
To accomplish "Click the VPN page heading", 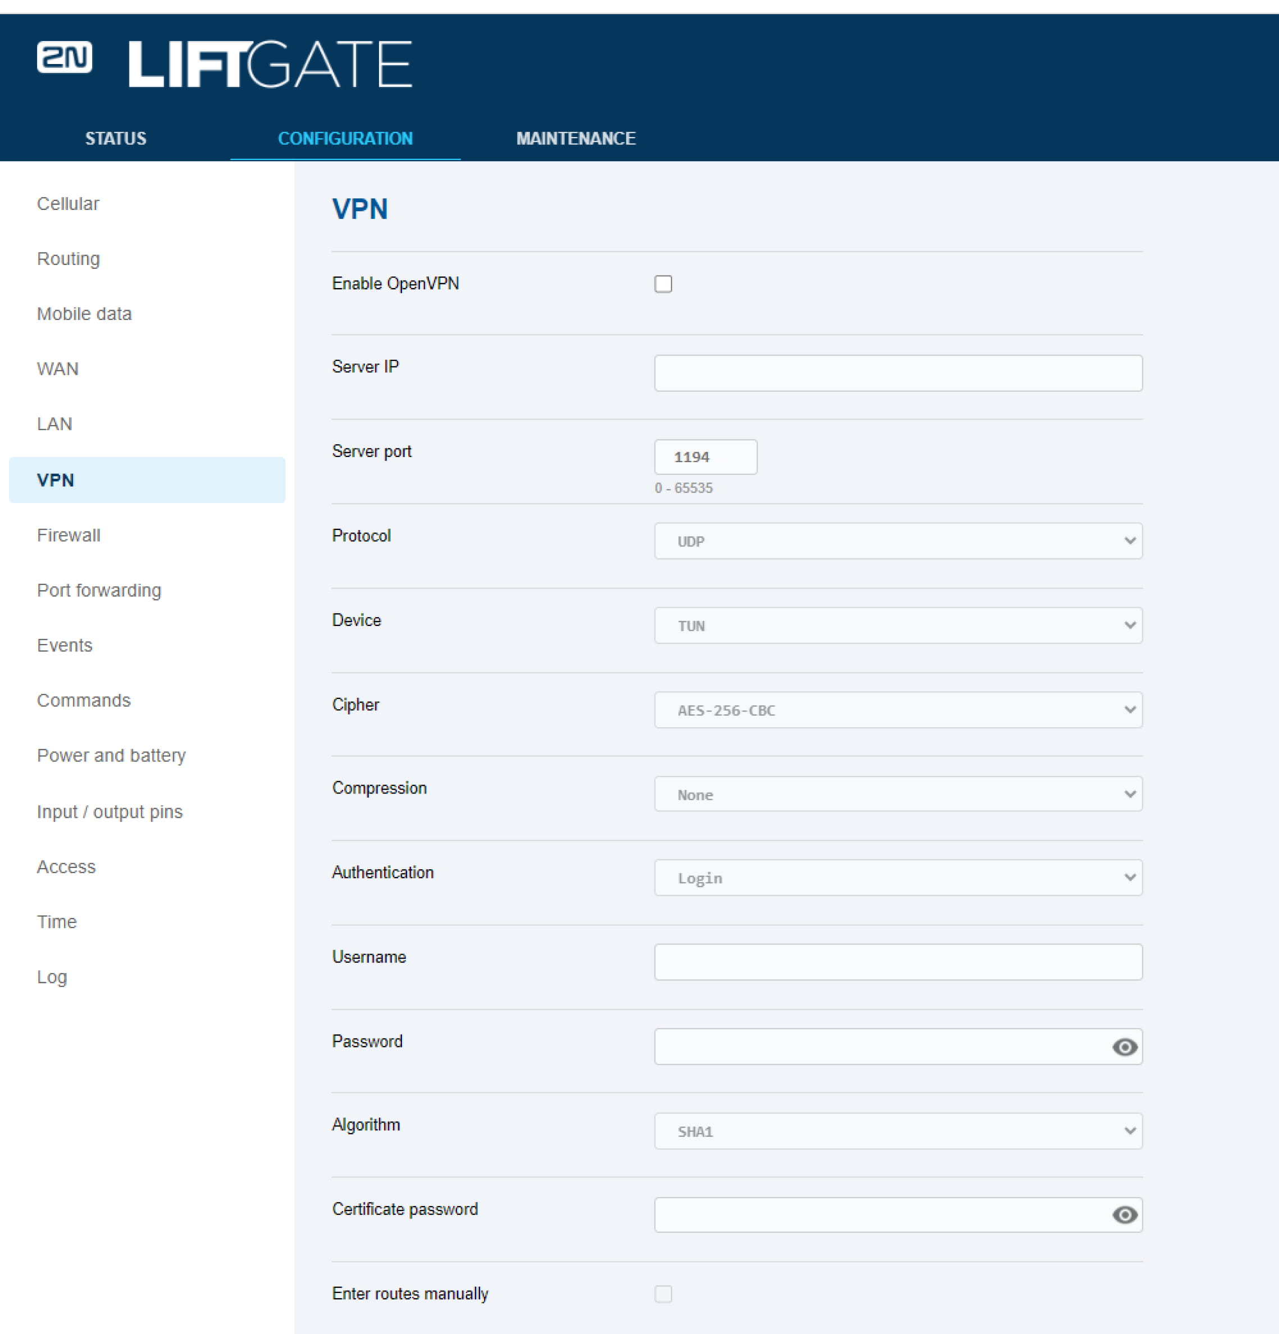I will (359, 209).
